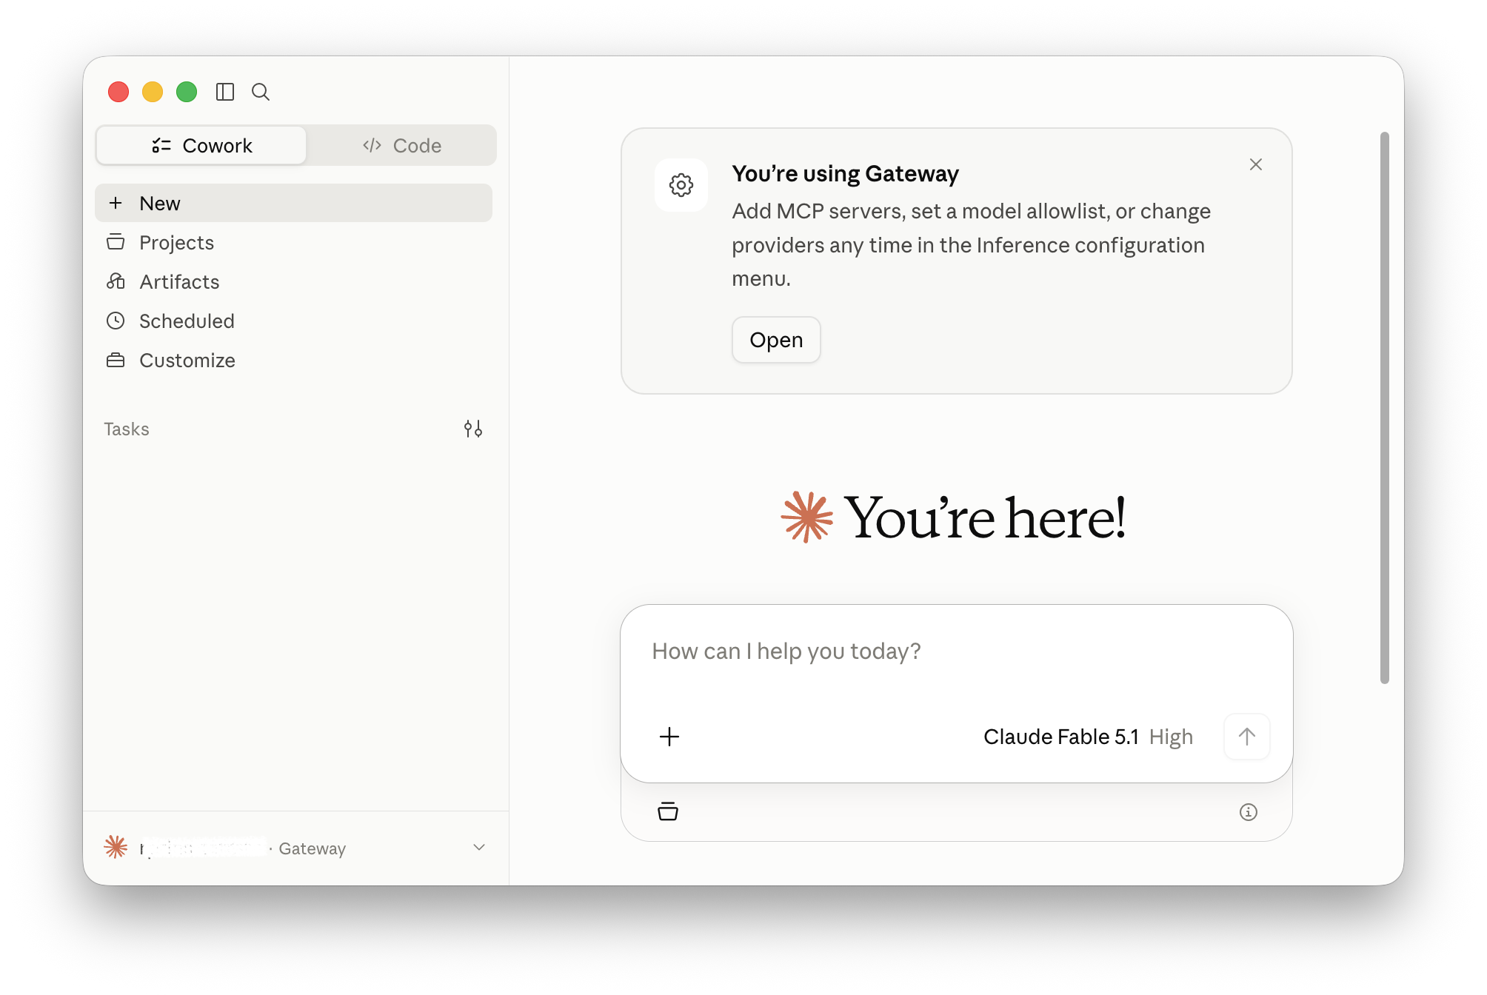Switch to the Code tab

click(402, 145)
